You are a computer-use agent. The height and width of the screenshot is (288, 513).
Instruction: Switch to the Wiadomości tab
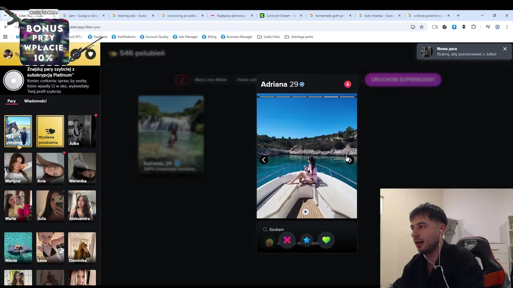pos(35,101)
